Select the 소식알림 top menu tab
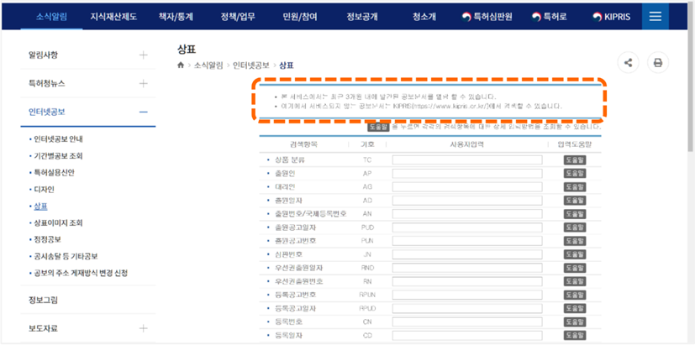This screenshot has height=345, width=695. pyautogui.click(x=53, y=17)
